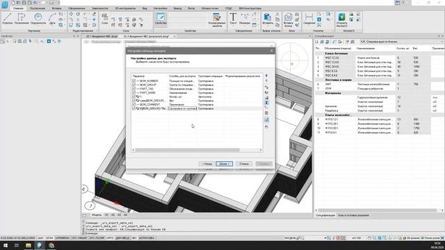Uncheck the Колич. шт. row checkbox

[x=133, y=97]
